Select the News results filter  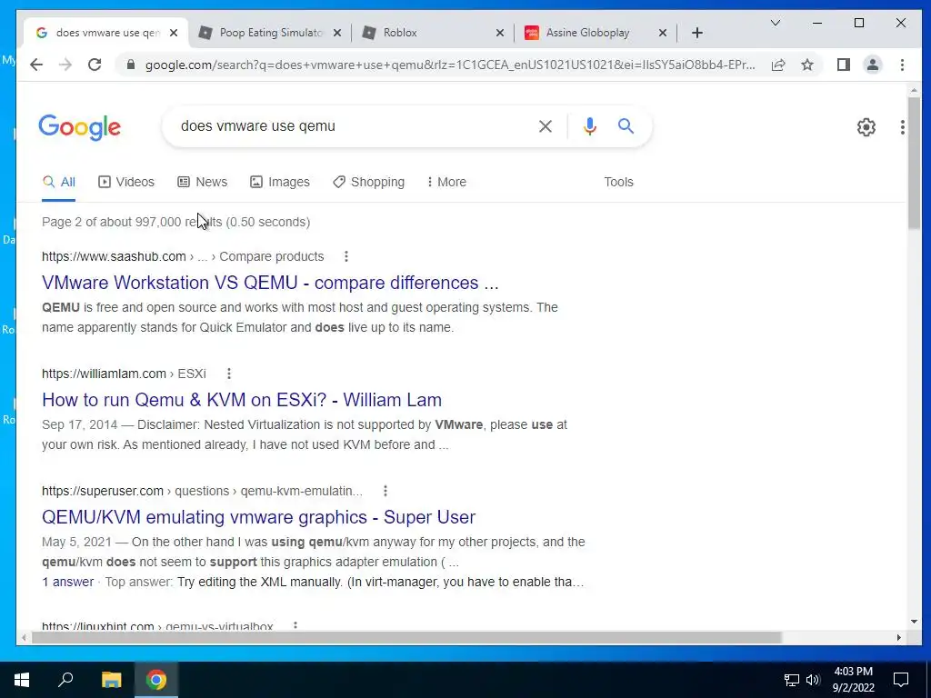click(203, 182)
